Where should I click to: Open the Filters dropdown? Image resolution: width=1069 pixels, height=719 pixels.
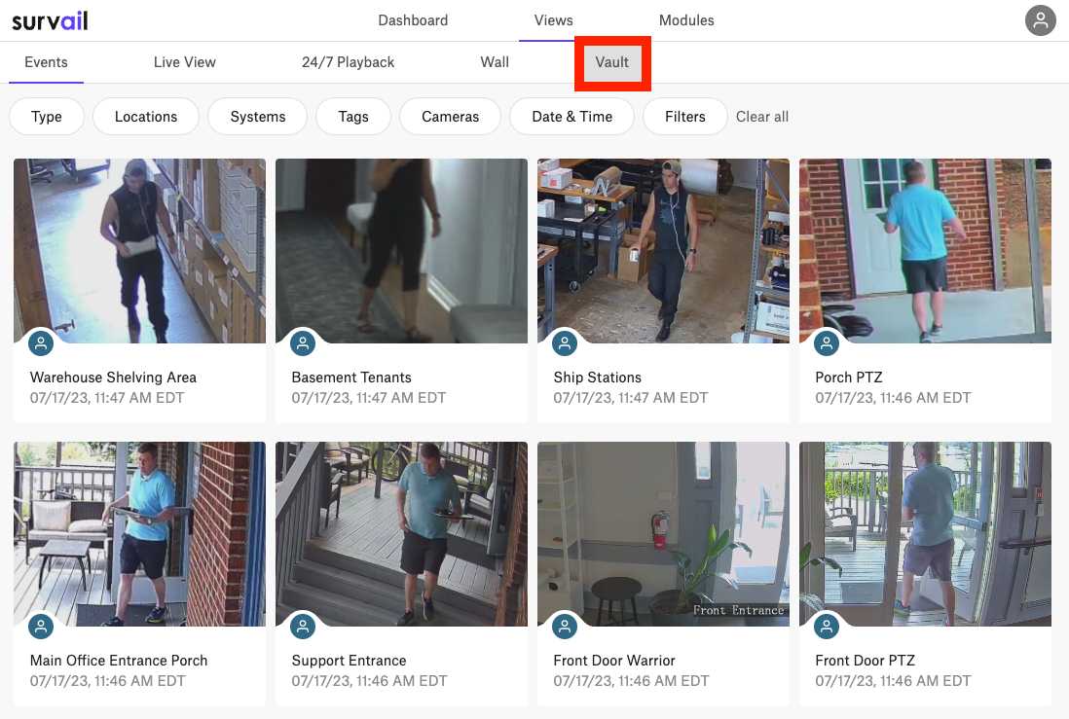point(685,117)
